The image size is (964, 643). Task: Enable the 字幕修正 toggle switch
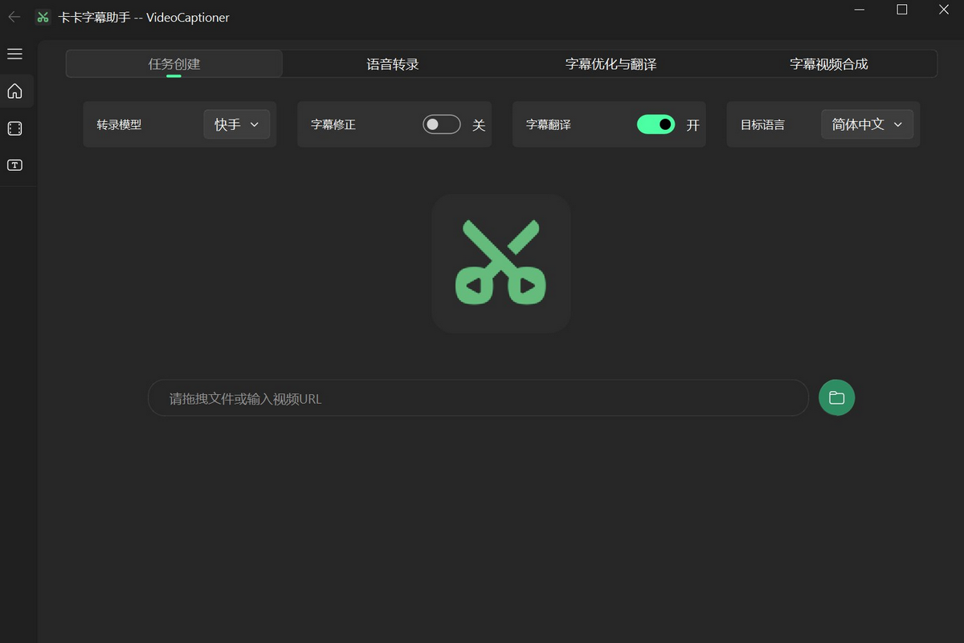[x=442, y=124]
